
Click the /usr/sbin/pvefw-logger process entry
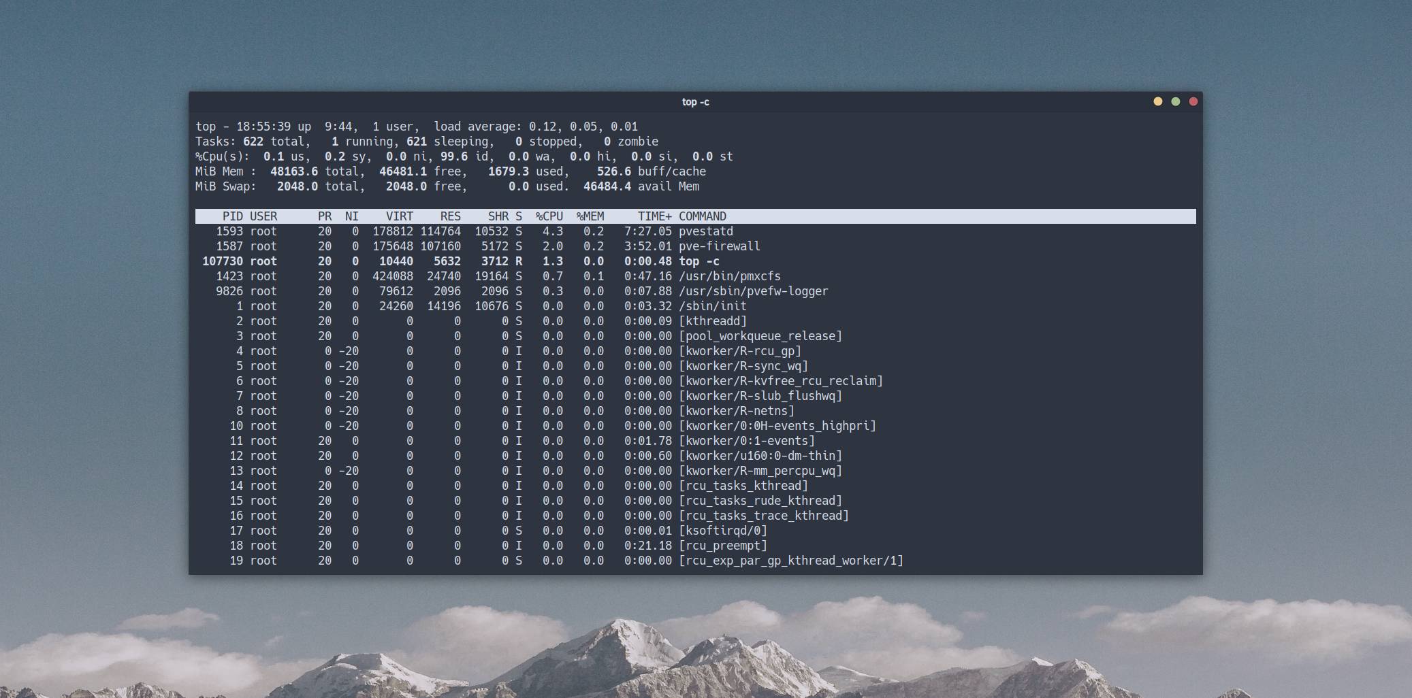753,291
